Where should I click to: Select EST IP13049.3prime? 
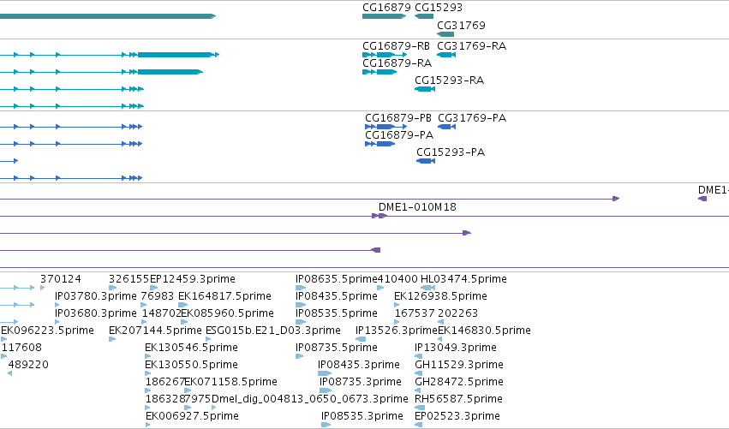[456, 349]
